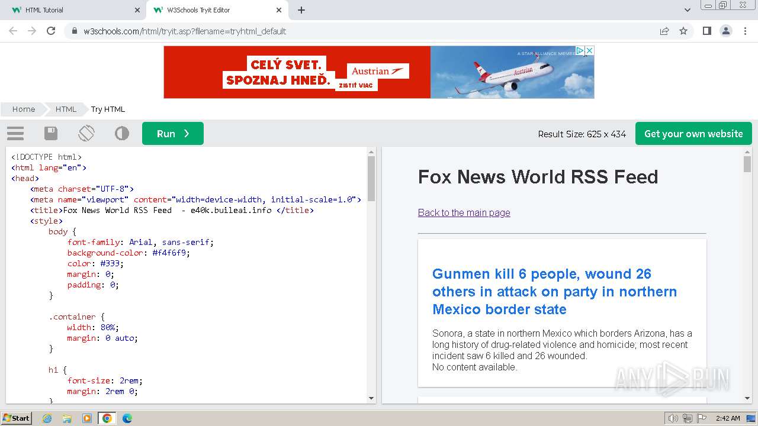Click the result pane scrollbar thumb
758x426 pixels.
747,164
